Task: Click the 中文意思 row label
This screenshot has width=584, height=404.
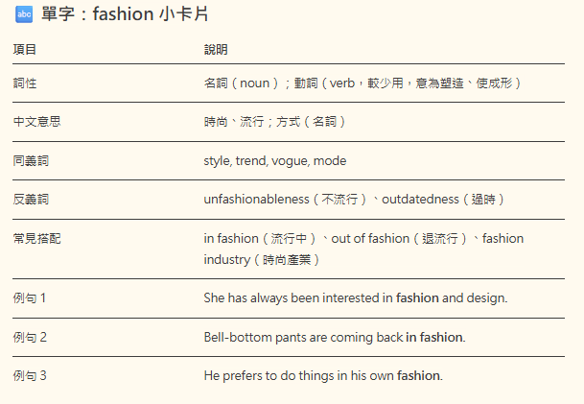Action: point(36,122)
